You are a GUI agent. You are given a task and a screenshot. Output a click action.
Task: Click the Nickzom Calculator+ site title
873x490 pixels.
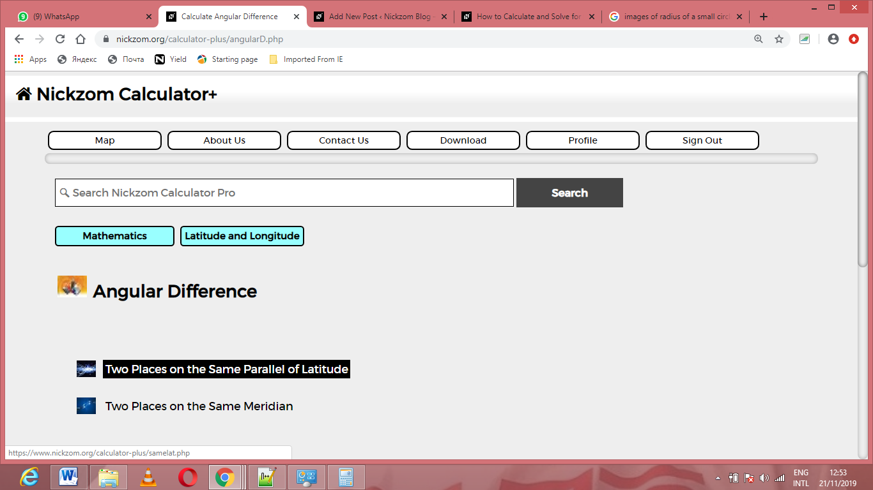point(127,94)
